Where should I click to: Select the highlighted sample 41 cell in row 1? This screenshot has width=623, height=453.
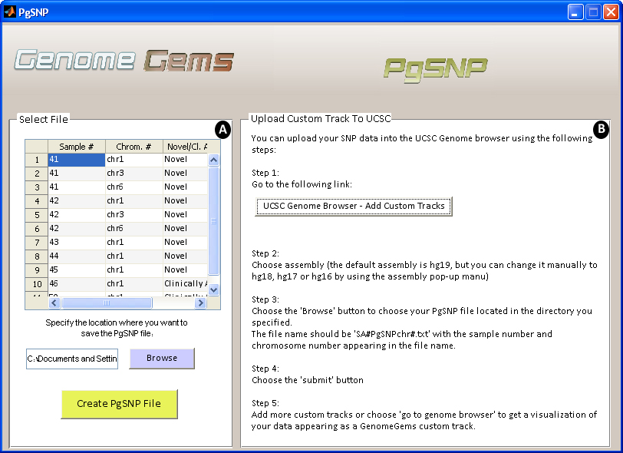pos(76,160)
